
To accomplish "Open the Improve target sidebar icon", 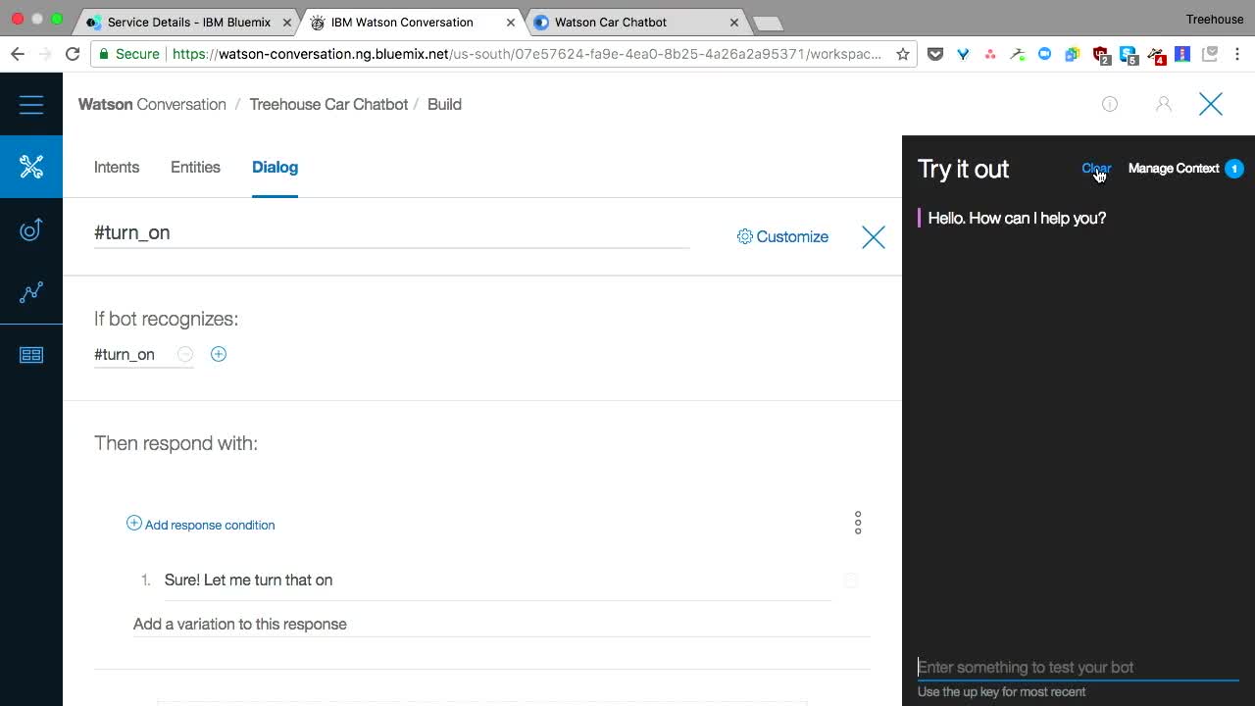I will point(31,229).
